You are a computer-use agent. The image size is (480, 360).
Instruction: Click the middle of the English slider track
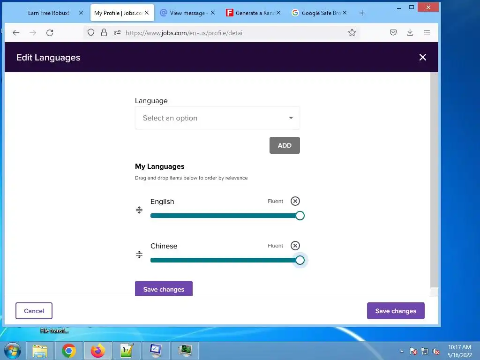click(225, 216)
